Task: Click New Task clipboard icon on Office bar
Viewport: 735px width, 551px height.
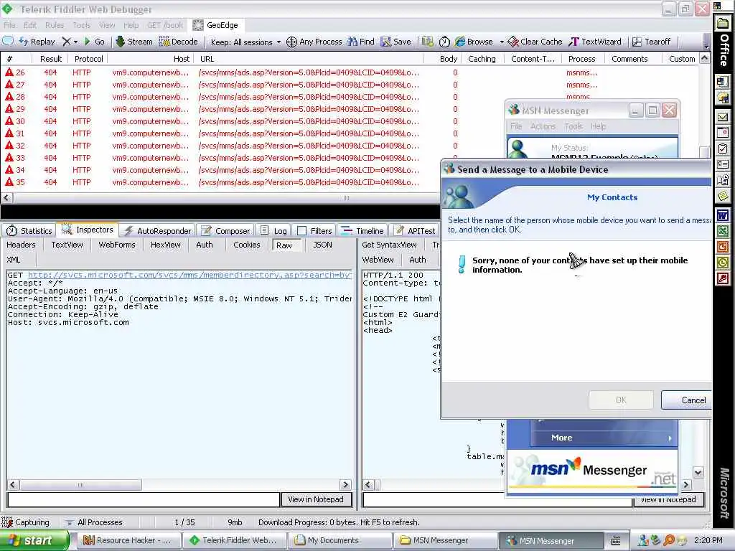Action: pyautogui.click(x=724, y=149)
